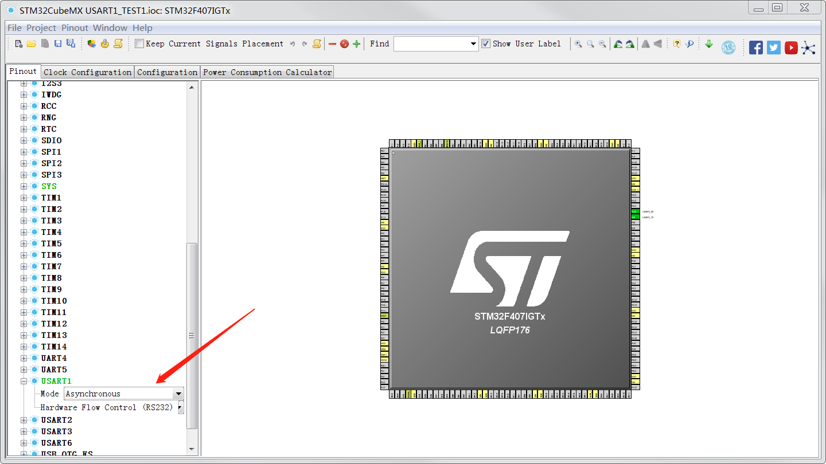Click the green plus expand-all icon

pos(356,44)
